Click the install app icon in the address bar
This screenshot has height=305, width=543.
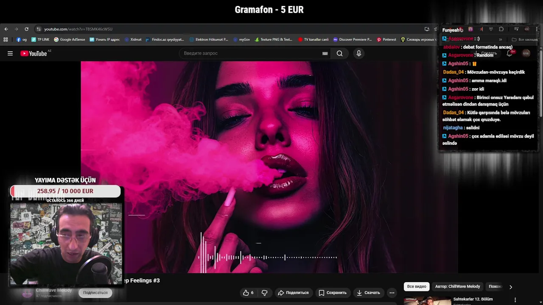tap(427, 29)
